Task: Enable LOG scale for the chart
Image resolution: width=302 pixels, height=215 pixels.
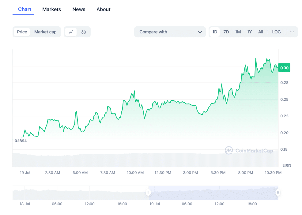Action: 276,32
